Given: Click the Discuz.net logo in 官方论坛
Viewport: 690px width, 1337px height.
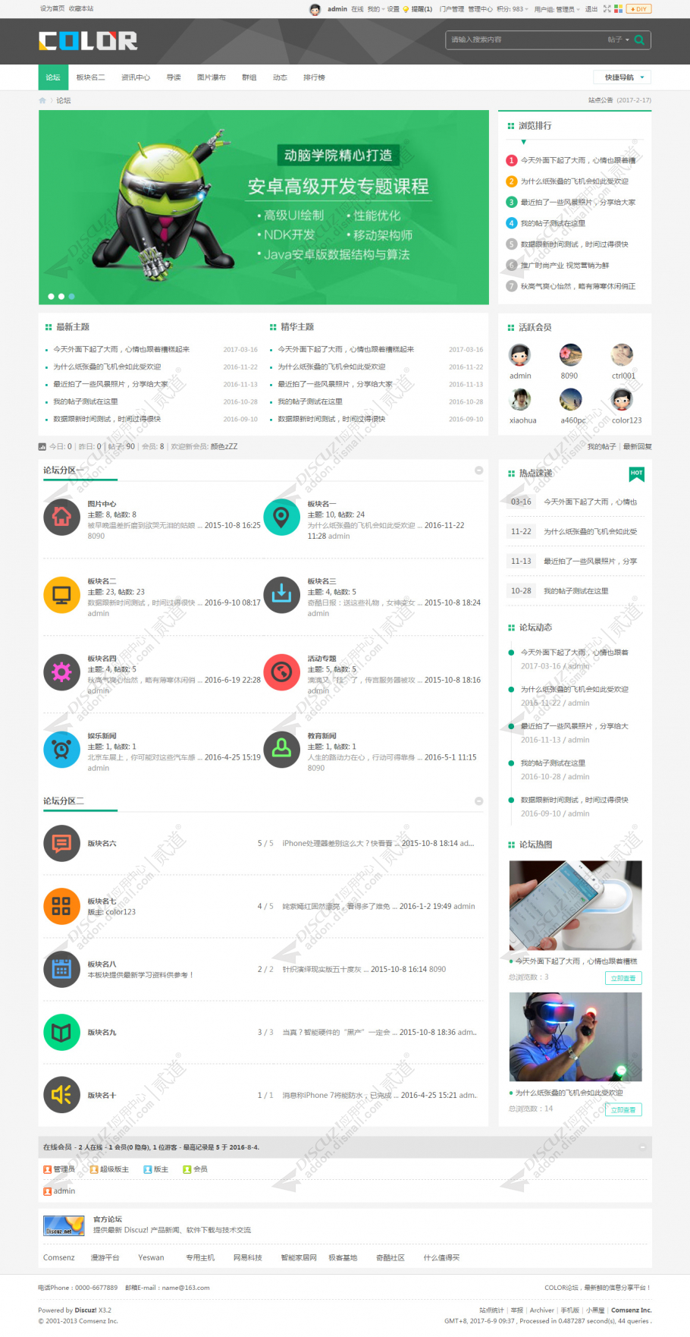Looking at the screenshot, I should tap(64, 1225).
